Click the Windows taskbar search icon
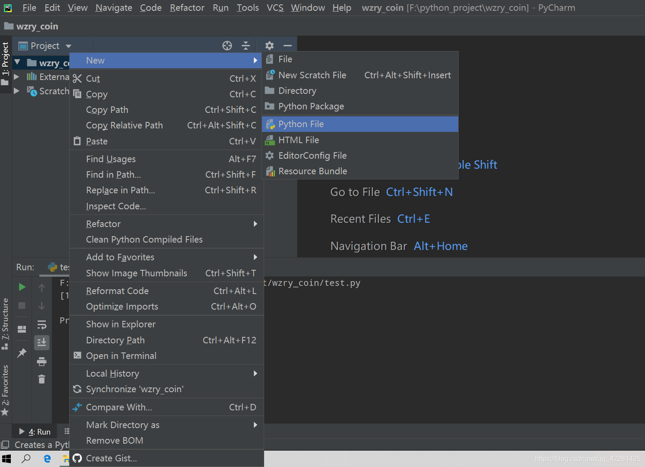645x467 pixels. 26,458
